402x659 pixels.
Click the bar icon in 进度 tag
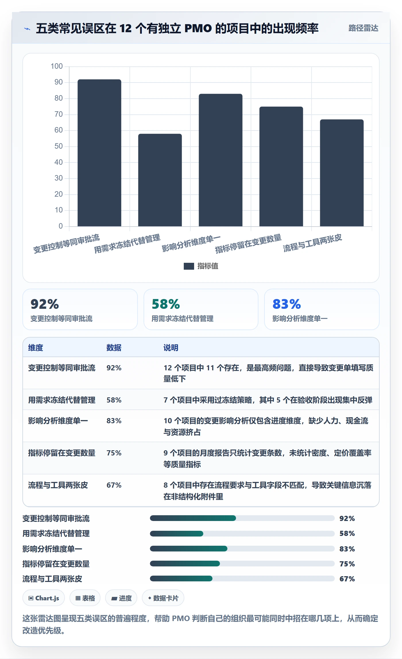pos(114,599)
